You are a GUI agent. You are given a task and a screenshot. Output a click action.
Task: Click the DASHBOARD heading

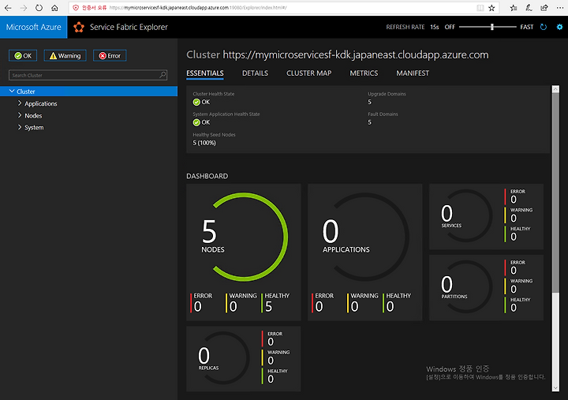click(x=207, y=176)
